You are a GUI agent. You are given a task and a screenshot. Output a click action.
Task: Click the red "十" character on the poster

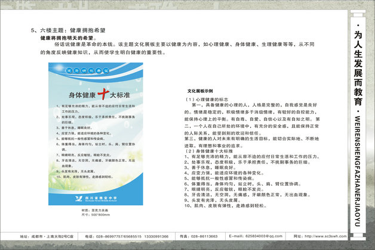click(x=103, y=93)
